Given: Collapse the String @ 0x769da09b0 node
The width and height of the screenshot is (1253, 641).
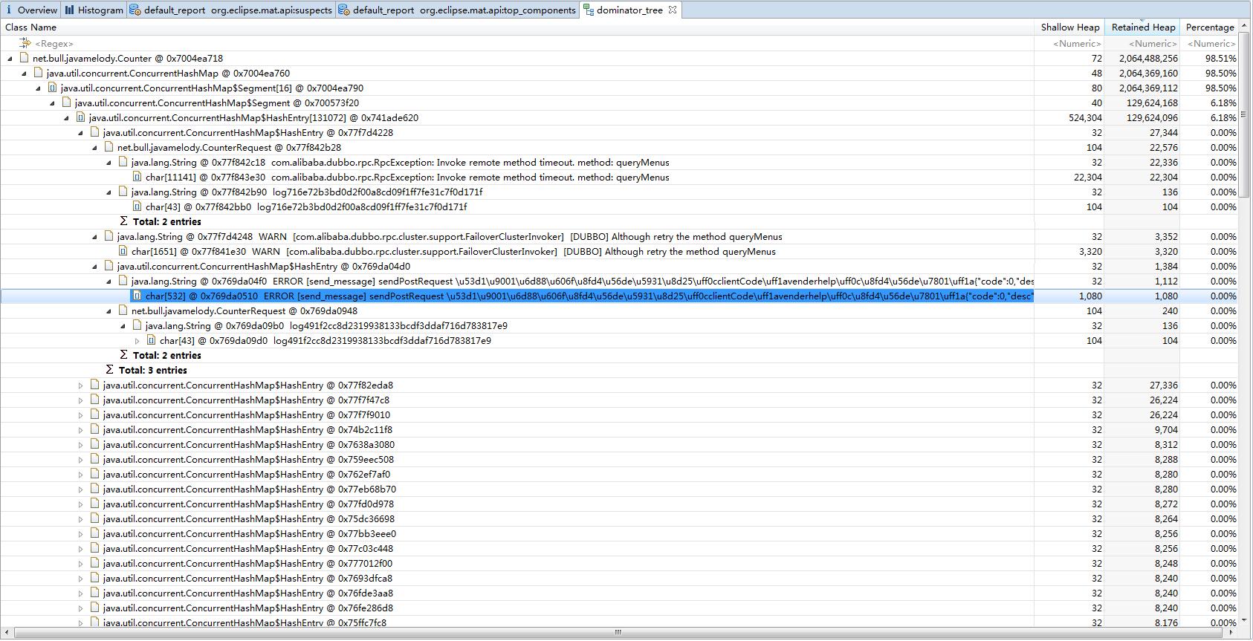Looking at the screenshot, I should (x=123, y=325).
